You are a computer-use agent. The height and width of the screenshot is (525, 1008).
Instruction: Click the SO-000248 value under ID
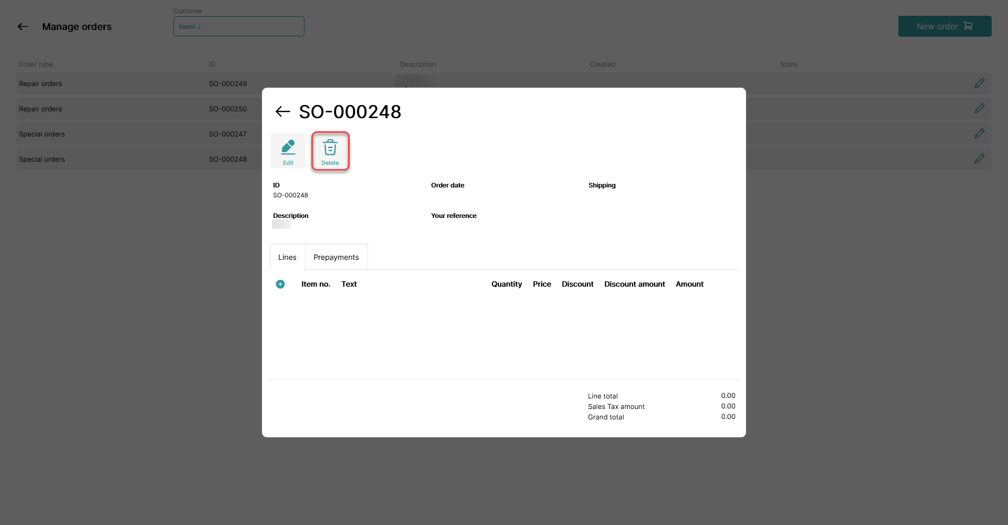290,195
